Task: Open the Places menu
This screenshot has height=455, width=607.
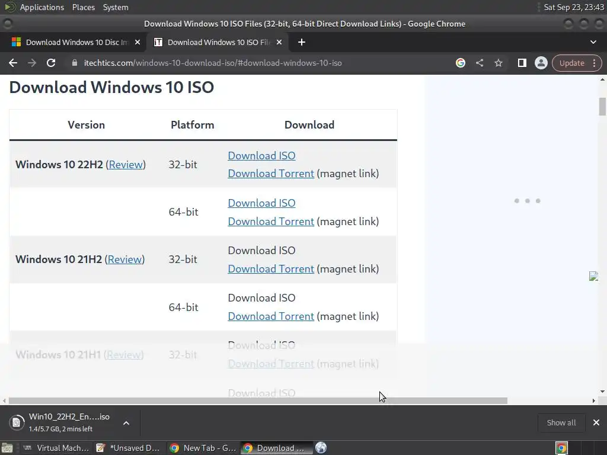Action: (83, 7)
